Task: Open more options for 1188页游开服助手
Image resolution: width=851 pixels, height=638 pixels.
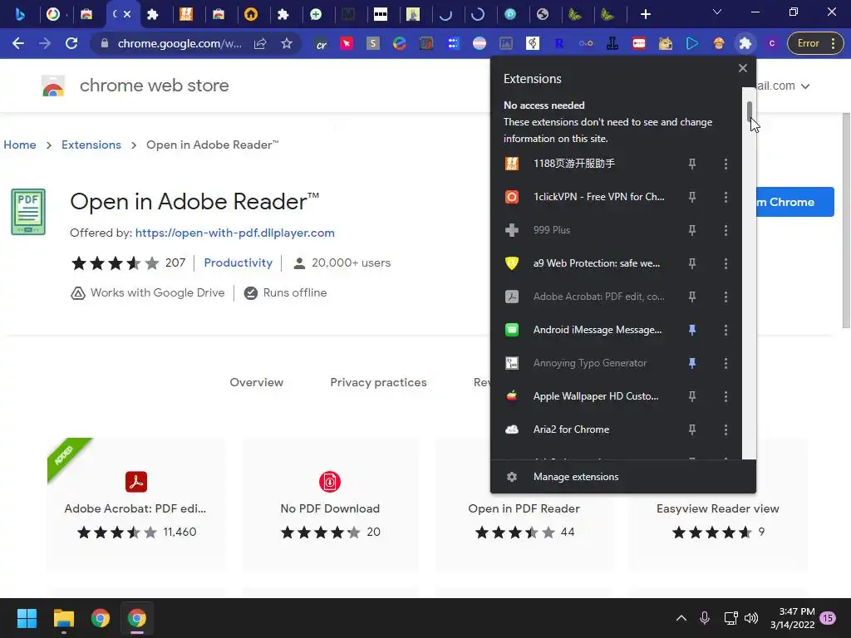Action: (726, 164)
